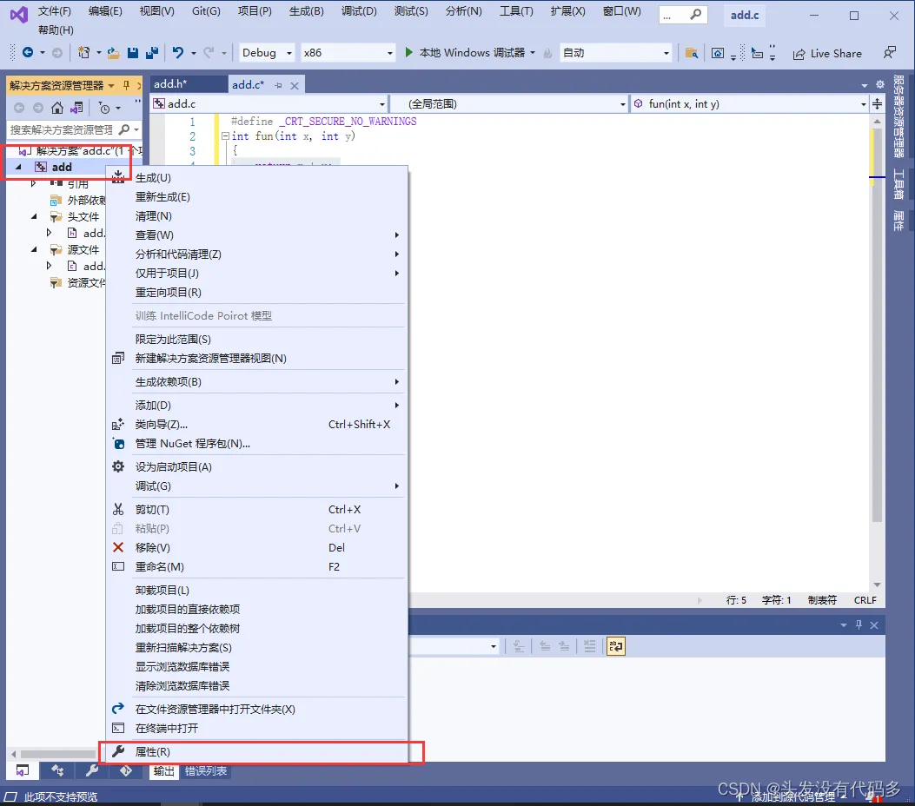Open the Live Share icon

799,54
